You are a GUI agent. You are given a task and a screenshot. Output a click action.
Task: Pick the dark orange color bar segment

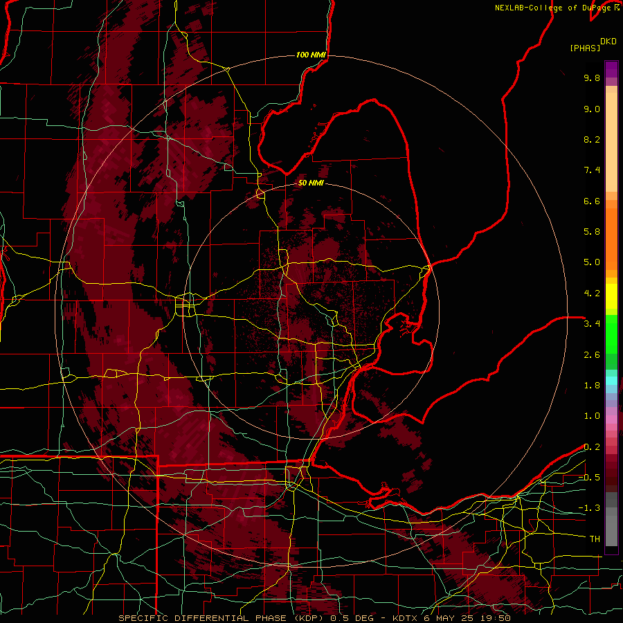(x=611, y=239)
